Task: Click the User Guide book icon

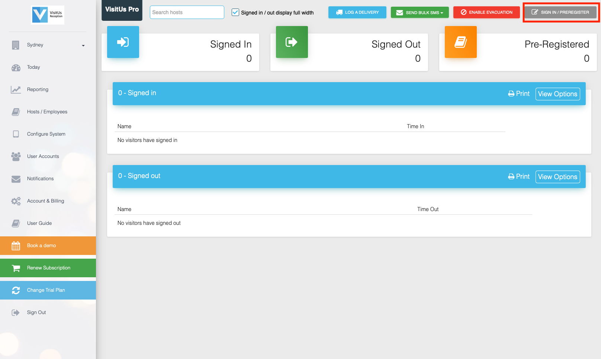Action: (x=16, y=223)
